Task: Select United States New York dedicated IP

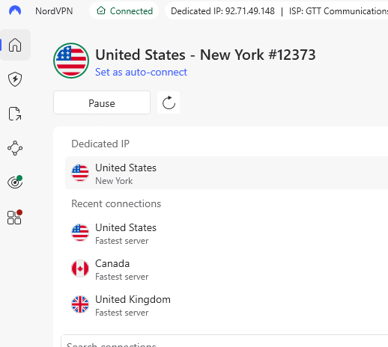Action: tap(226, 173)
